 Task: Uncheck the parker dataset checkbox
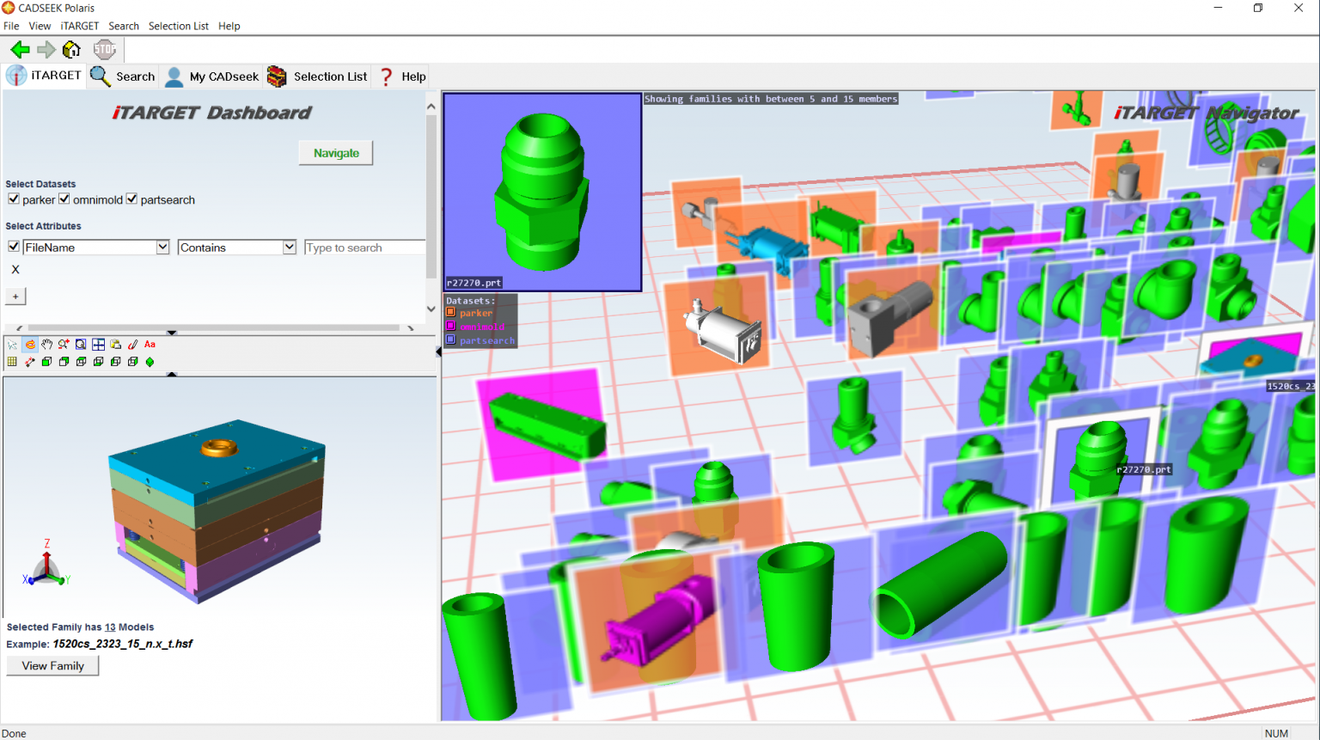(x=14, y=199)
